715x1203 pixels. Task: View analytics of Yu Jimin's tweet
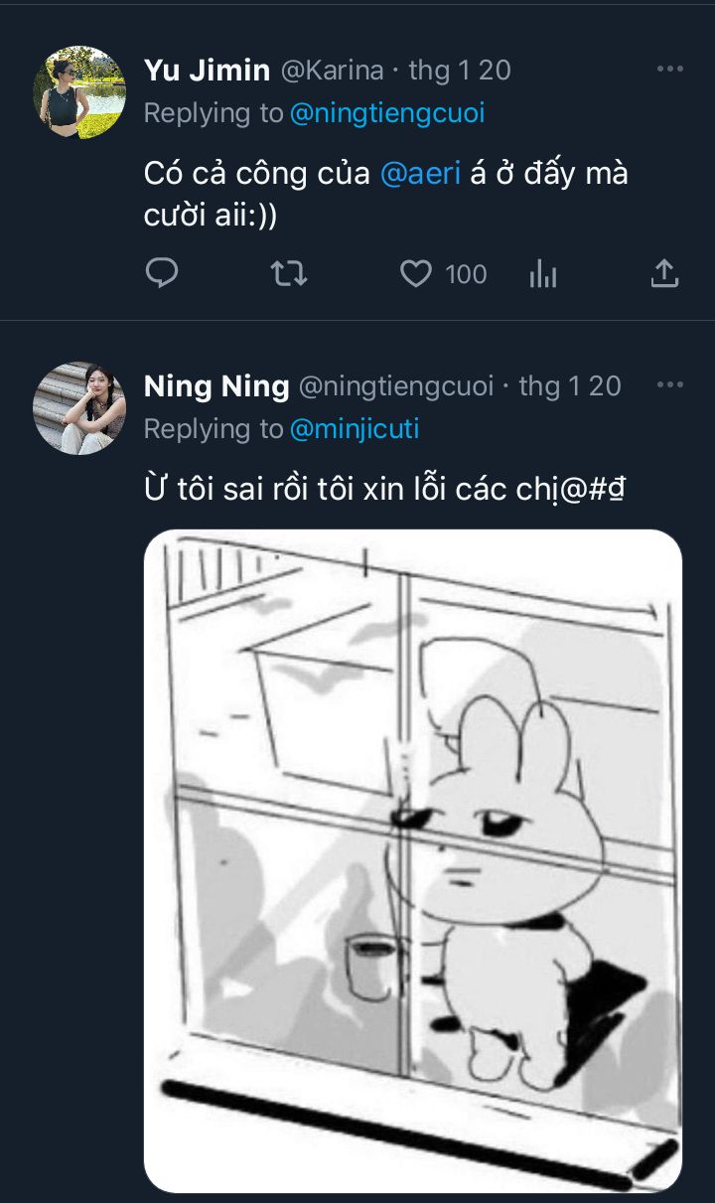tap(543, 274)
